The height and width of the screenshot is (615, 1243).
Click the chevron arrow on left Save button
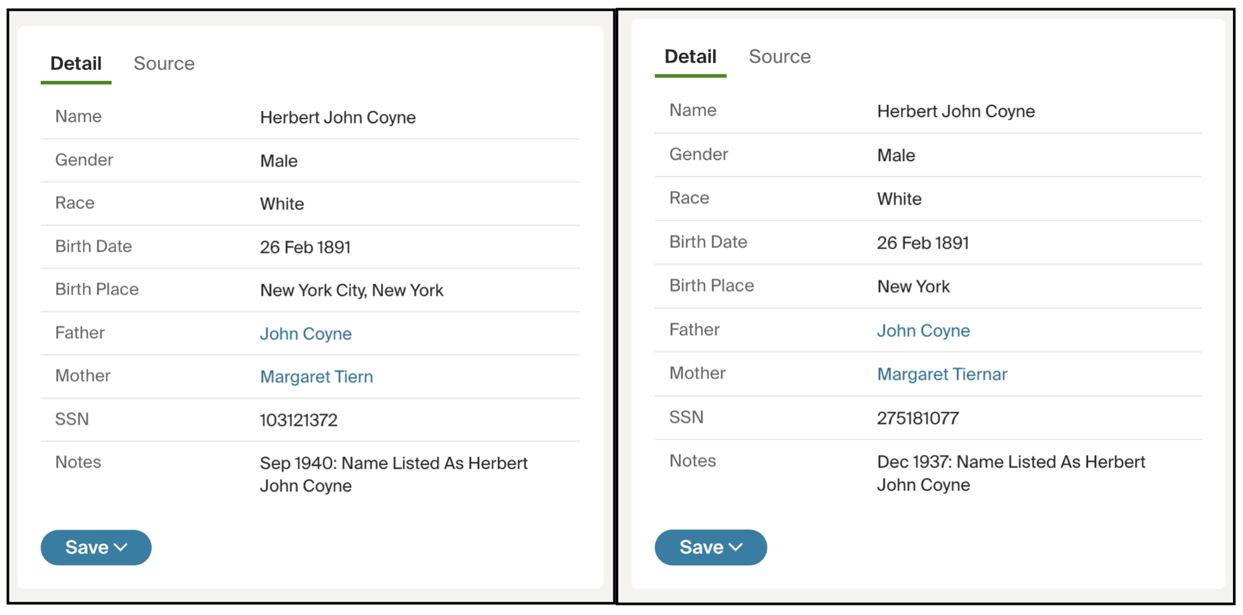pyautogui.click(x=121, y=547)
